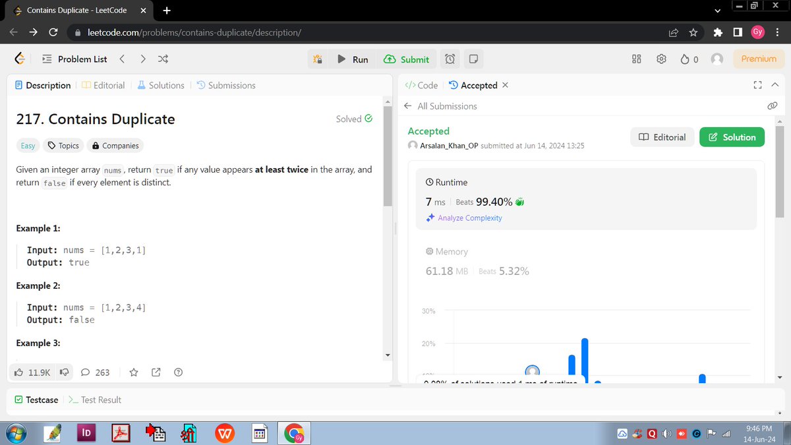Image resolution: width=791 pixels, height=445 pixels.
Task: Show the Topics tag
Action: [x=63, y=146]
